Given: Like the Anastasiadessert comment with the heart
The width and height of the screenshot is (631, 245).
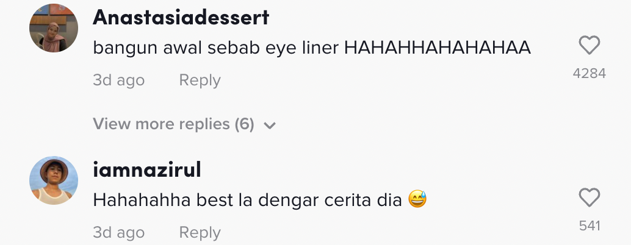Looking at the screenshot, I should coord(589,46).
